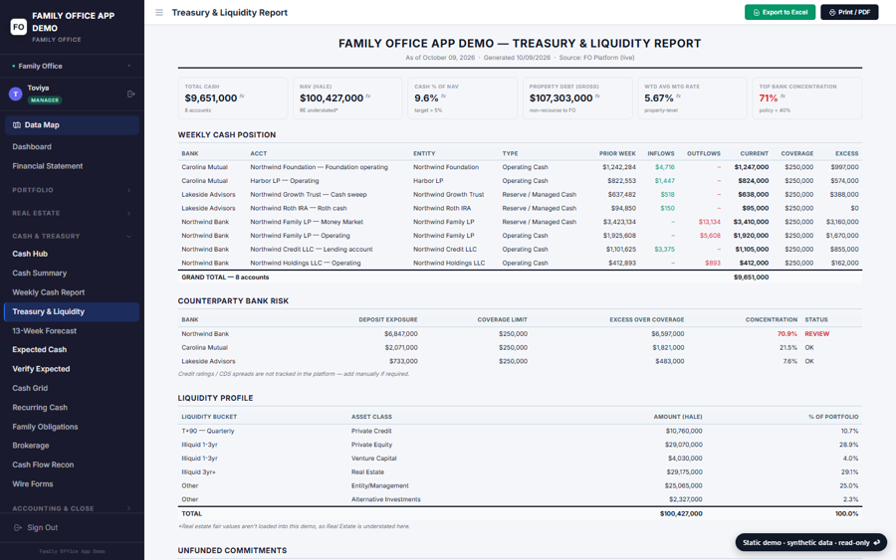Click the Venture Capital asset class row
Screen dimensions: 896x560
(520, 459)
